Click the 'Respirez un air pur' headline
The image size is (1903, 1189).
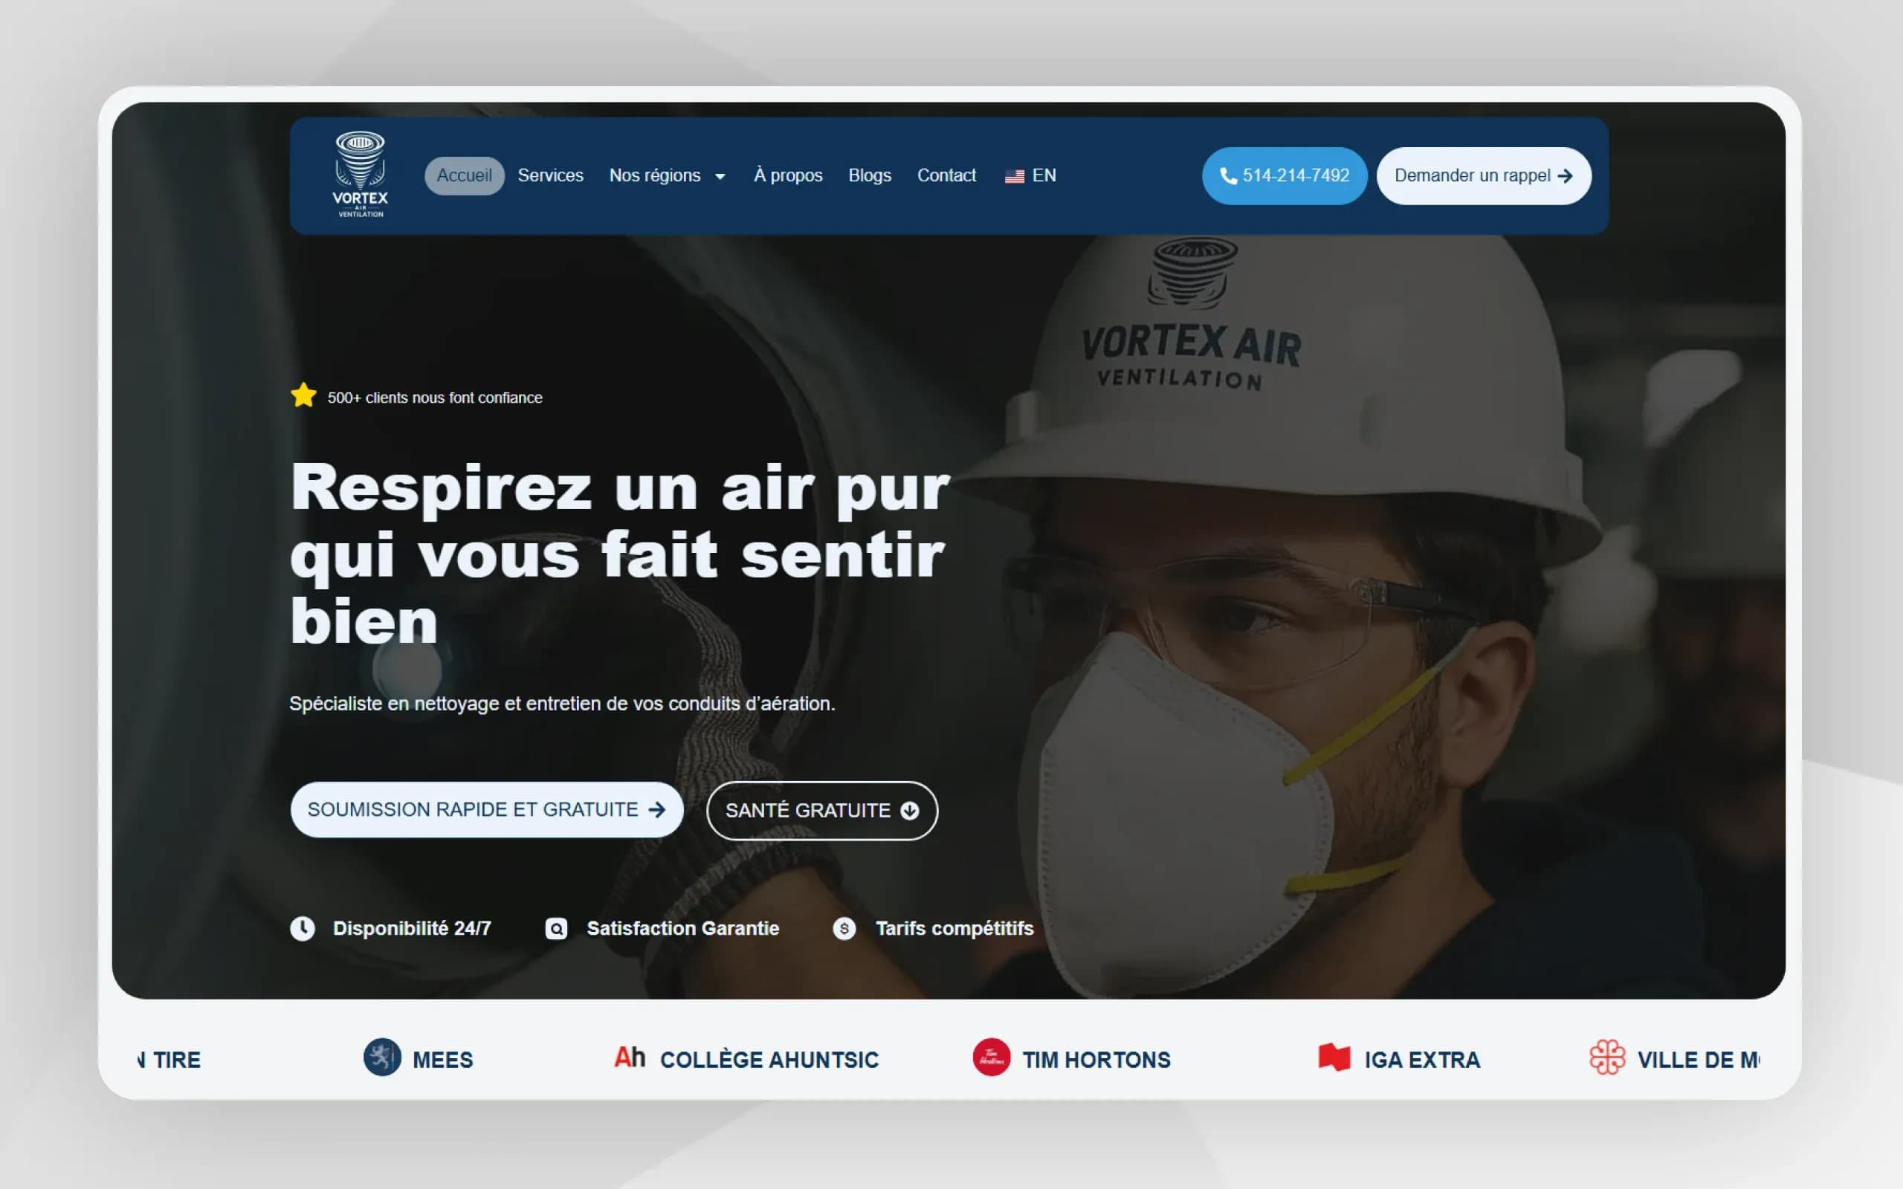[621, 554]
